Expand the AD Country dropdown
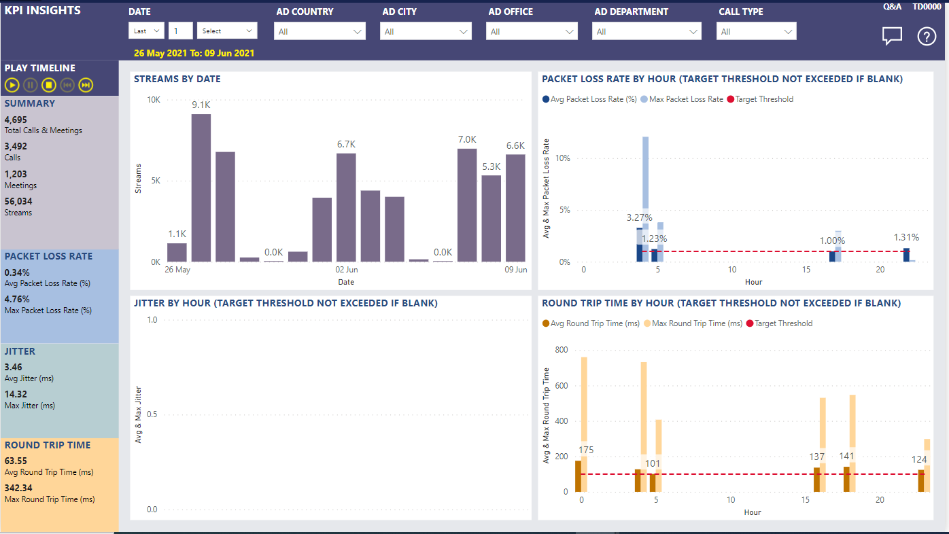This screenshot has height=534, width=949. [x=320, y=31]
